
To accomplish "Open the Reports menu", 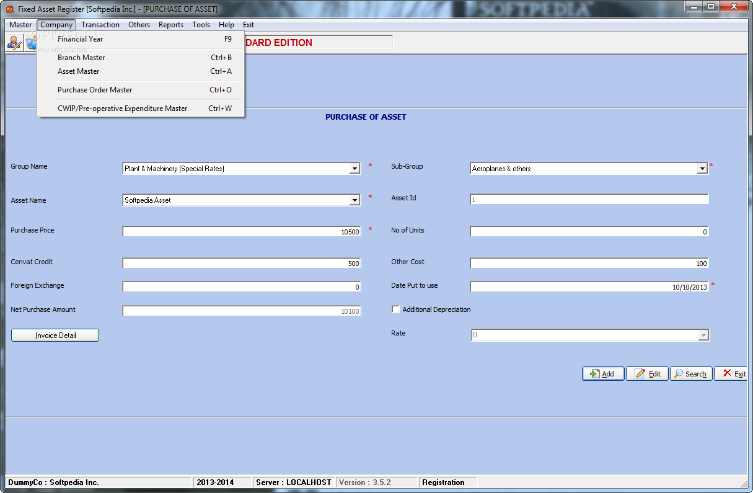I will [x=171, y=25].
